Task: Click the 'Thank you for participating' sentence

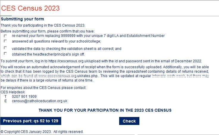Action: coord(43,25)
